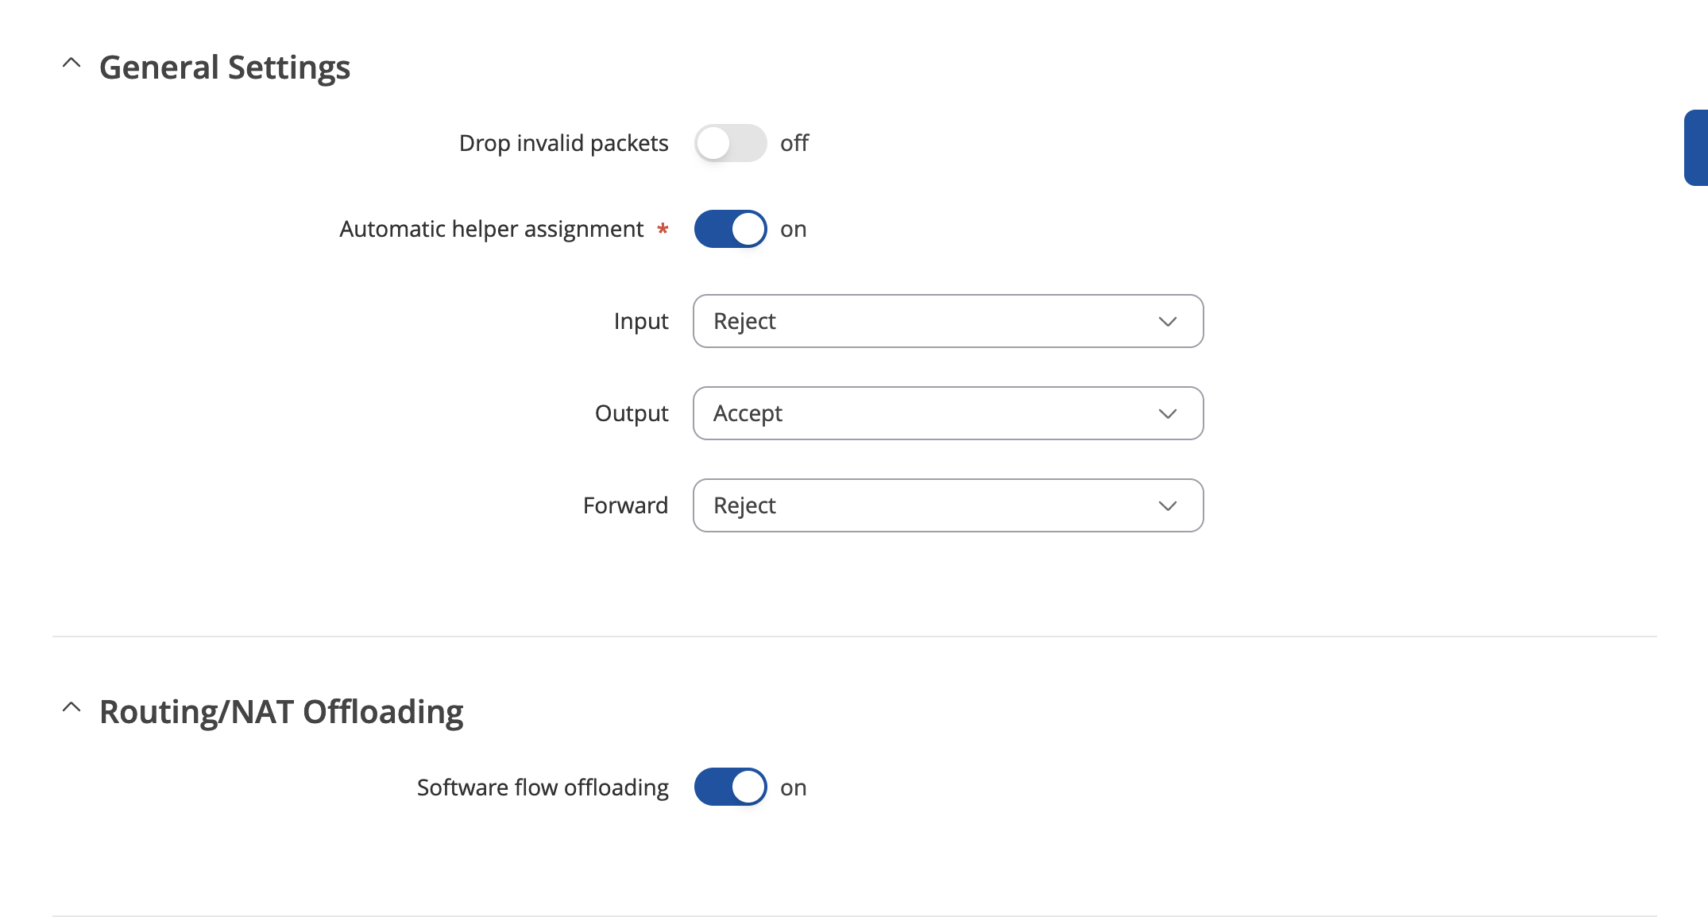Click the General Settings heading
Screen dimensions: 1708x917
[225, 68]
